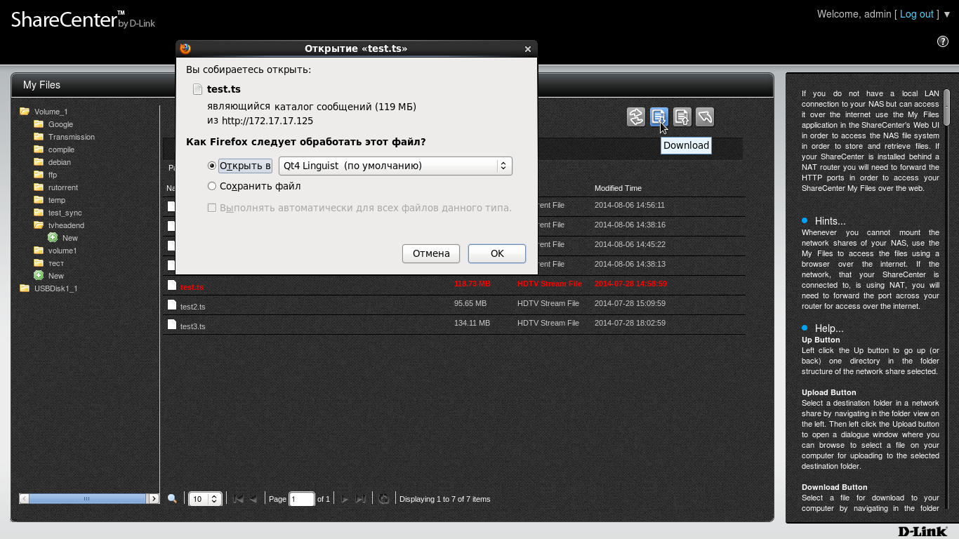Click the 2014-08-06 14:45:22 modified time
Screen dimensions: 959x539
630,244
